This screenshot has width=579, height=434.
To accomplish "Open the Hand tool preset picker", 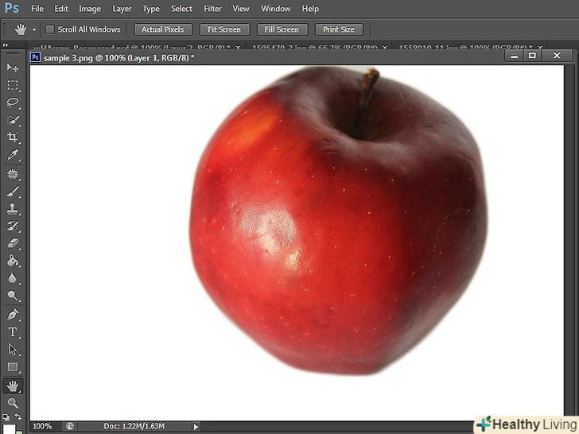I will point(34,29).
